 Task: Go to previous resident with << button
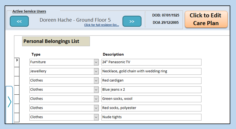(19, 22)
